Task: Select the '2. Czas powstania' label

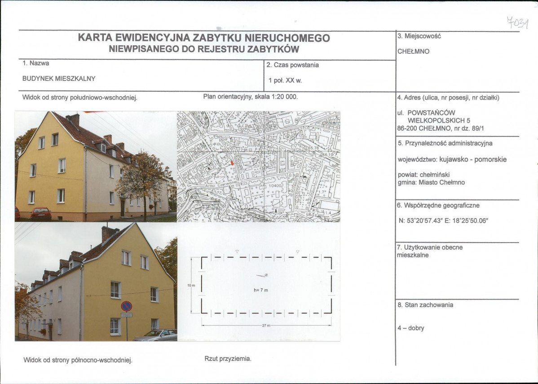Action: 292,65
